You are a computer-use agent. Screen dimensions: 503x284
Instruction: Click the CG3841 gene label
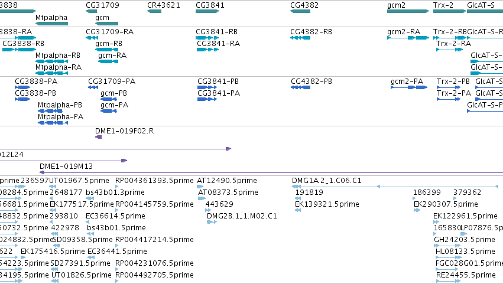click(210, 5)
